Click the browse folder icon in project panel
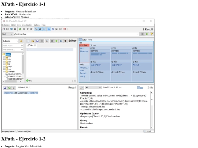This screenshot has height=148, width=198. pyautogui.click(x=21, y=41)
